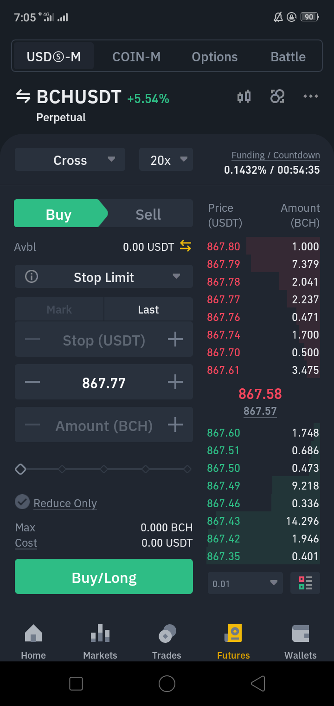Expand the Cross margin mode dropdown

70,160
